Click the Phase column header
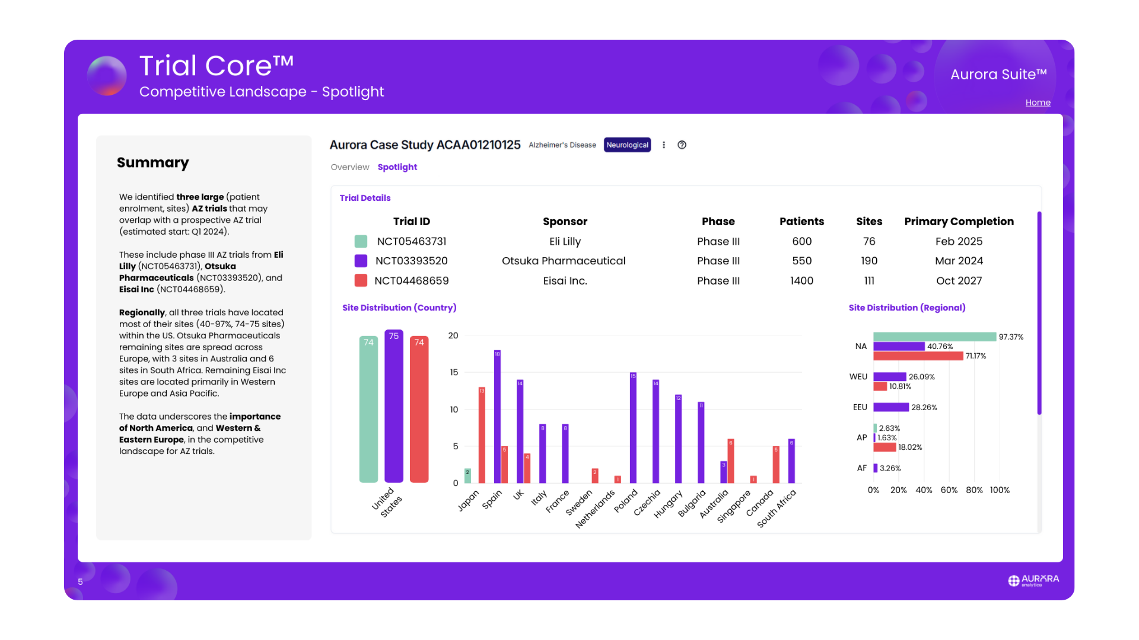 point(718,221)
